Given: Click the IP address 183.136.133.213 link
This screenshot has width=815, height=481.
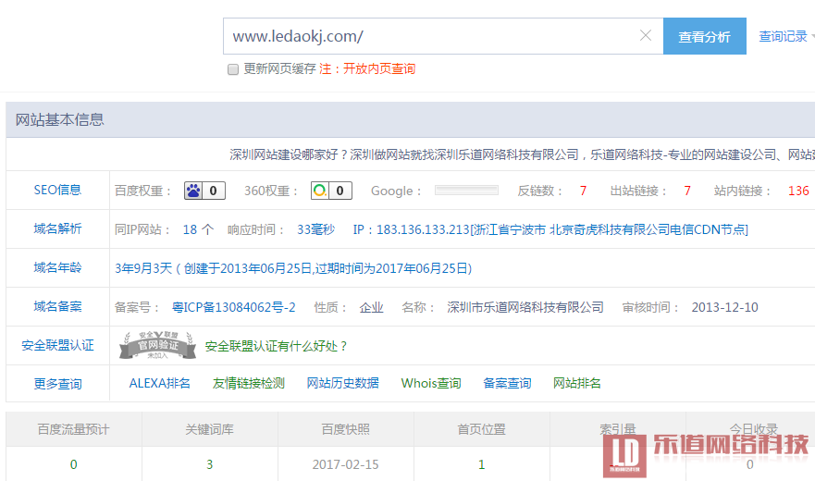Looking at the screenshot, I should (x=550, y=229).
